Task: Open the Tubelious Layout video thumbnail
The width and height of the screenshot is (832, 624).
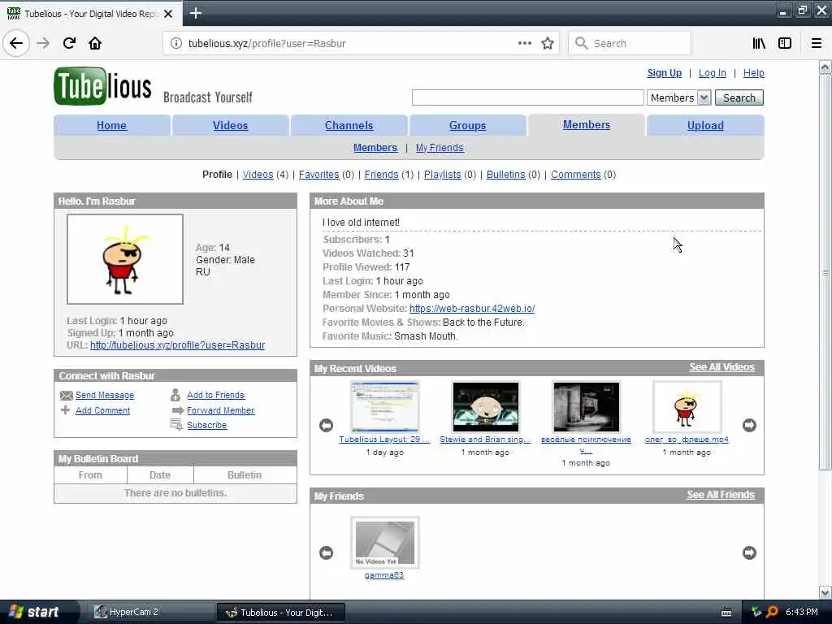Action: click(384, 407)
